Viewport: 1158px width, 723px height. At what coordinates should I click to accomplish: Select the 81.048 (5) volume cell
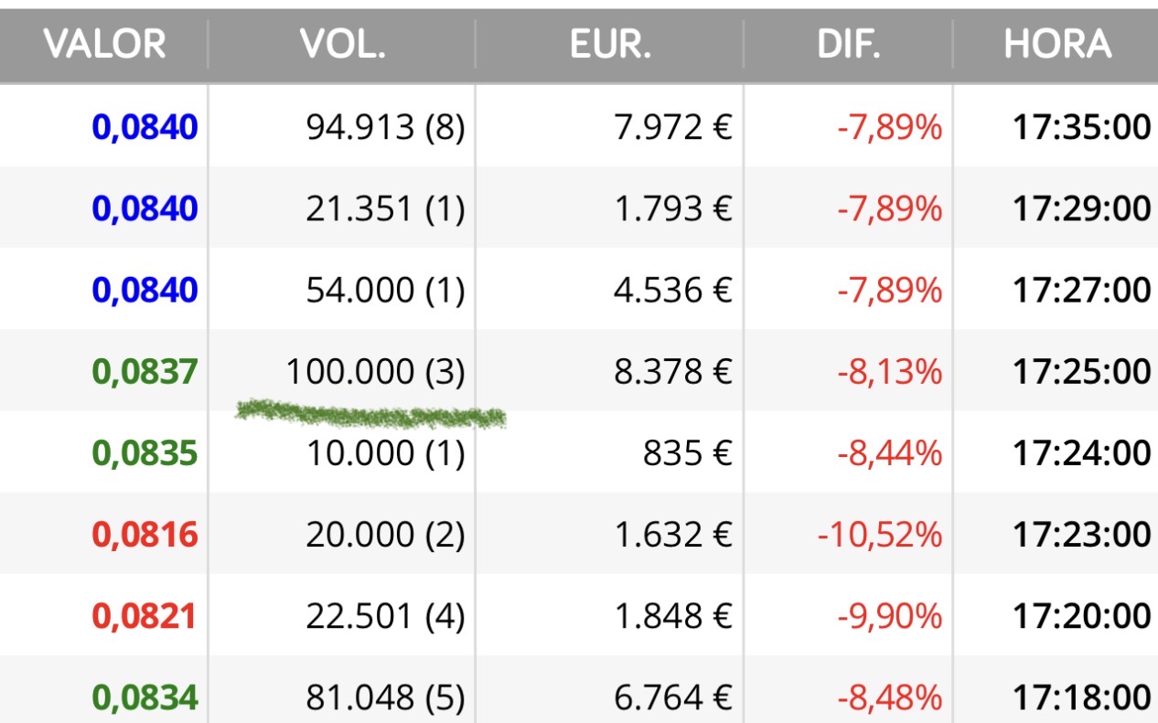coord(385,698)
